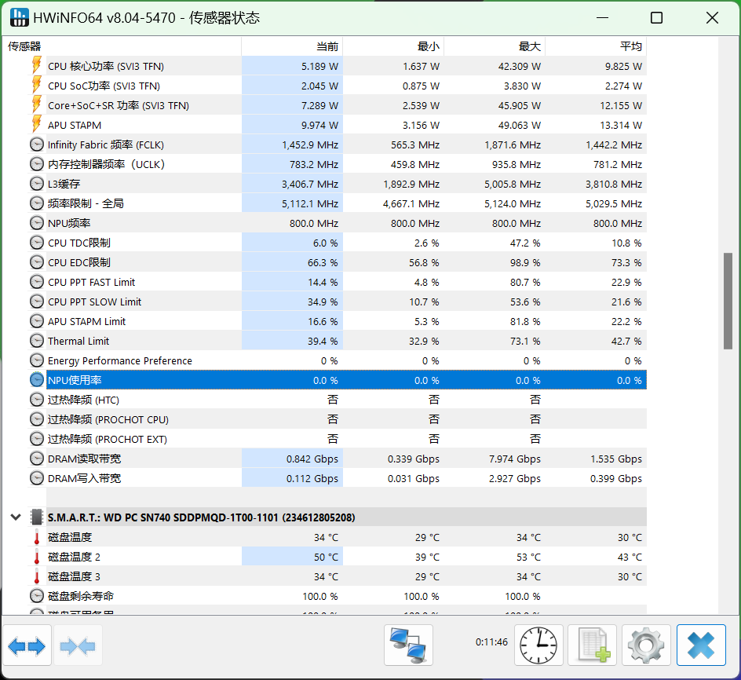Click the drive icon beside S.M.A.R.T. header

point(36,517)
